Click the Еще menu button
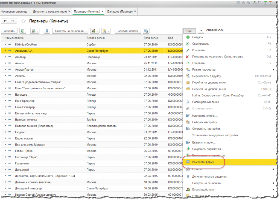The image size is (280, 200). [189, 31]
